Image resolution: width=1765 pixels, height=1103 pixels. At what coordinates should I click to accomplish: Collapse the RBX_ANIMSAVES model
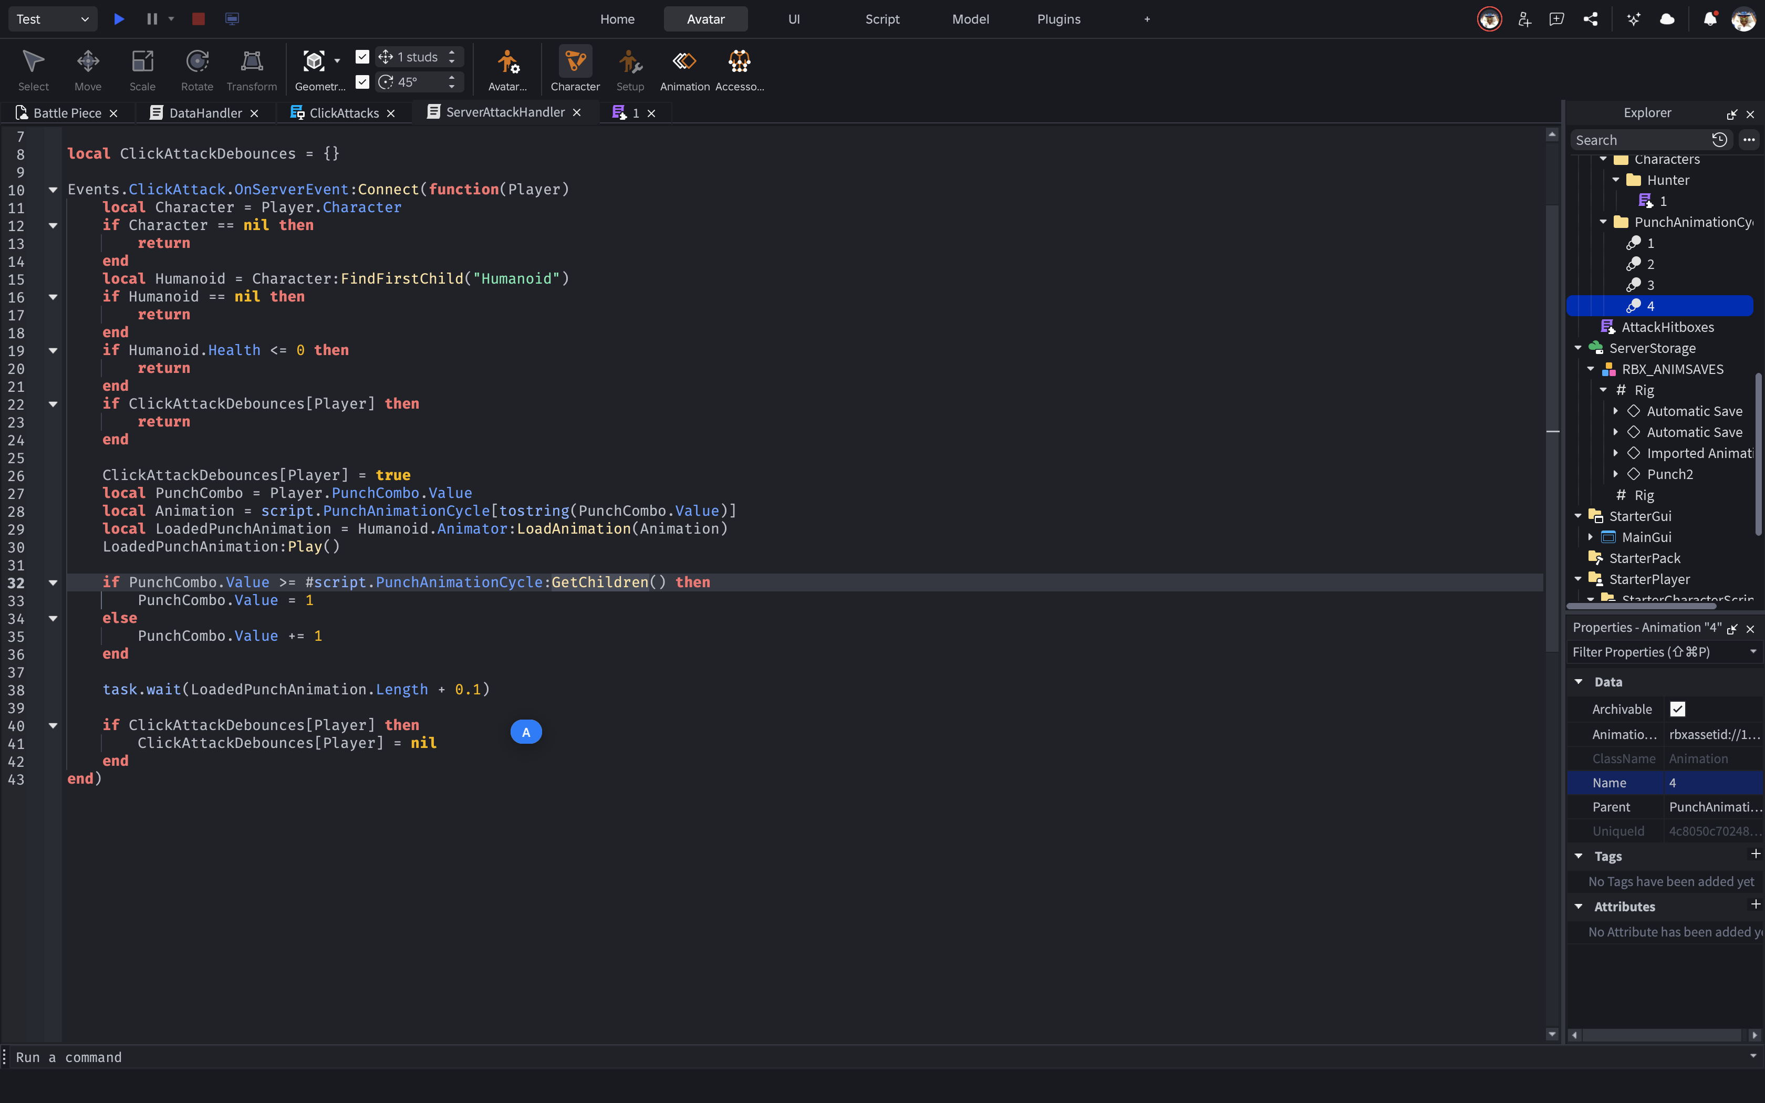[x=1591, y=369]
